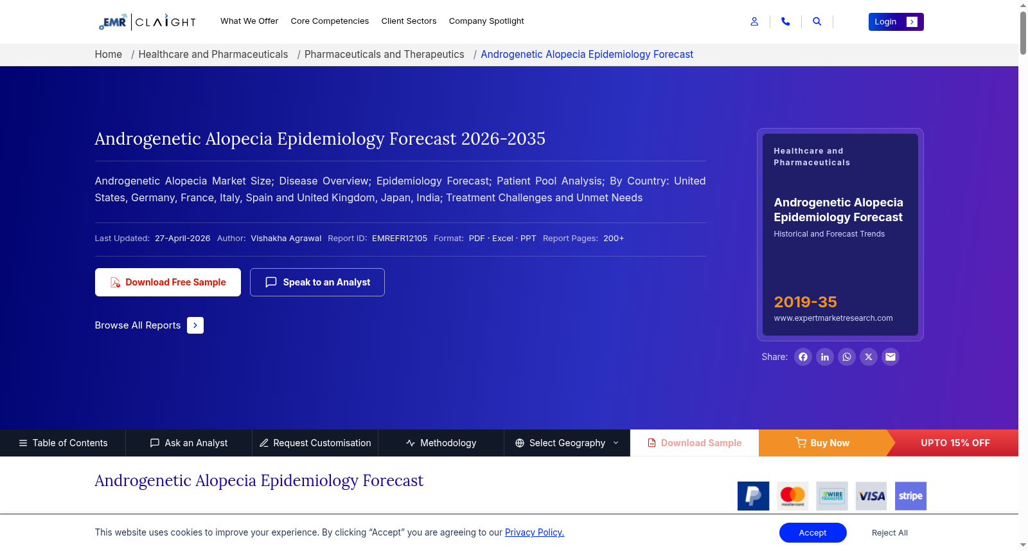
Task: Click Browse All Reports arrow icon
Action: point(195,325)
